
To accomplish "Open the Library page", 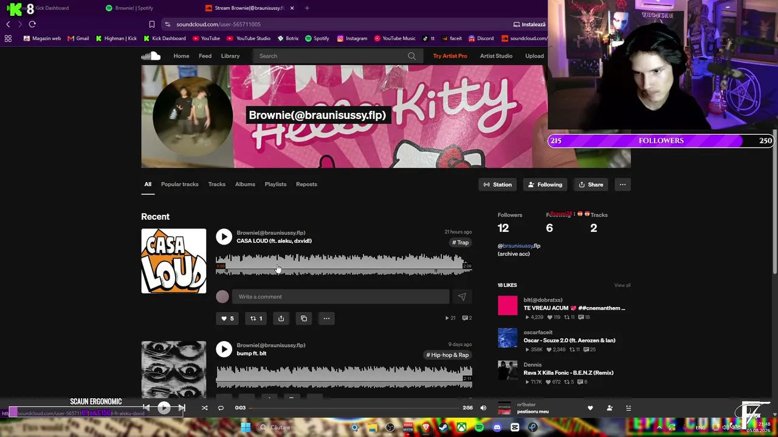I will click(230, 56).
